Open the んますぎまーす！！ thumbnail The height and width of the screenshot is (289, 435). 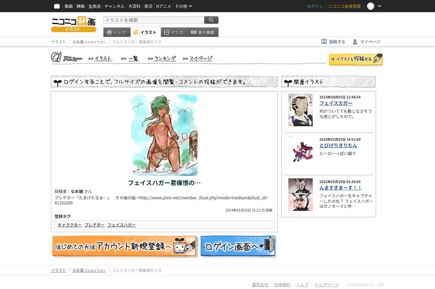301,195
